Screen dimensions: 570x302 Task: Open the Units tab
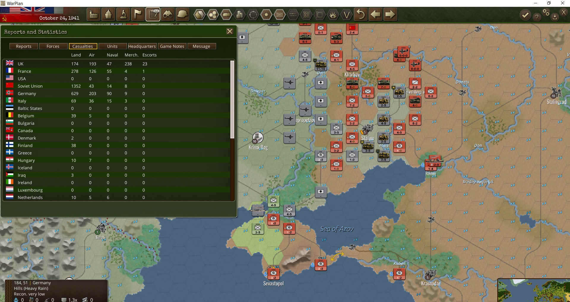pos(112,46)
